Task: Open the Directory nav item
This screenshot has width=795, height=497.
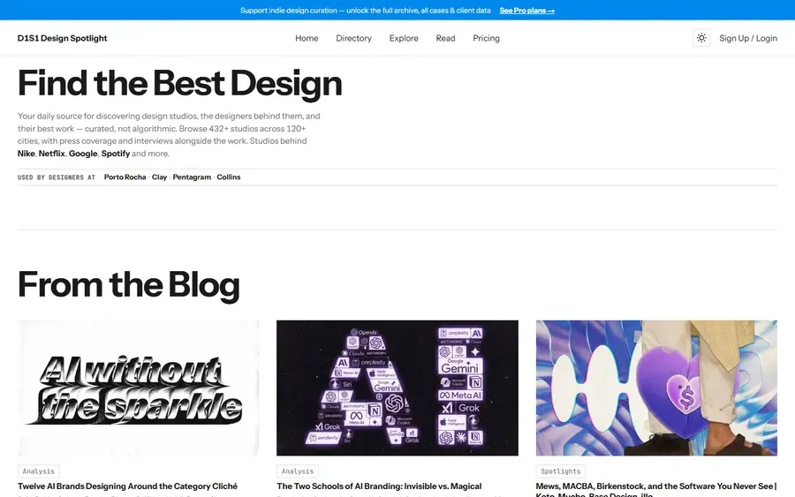Action: pyautogui.click(x=353, y=38)
